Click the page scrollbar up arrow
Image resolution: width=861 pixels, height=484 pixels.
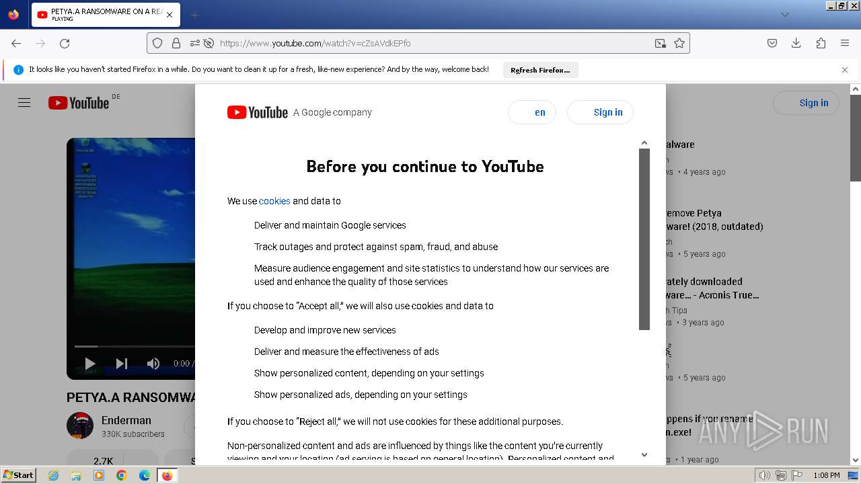pyautogui.click(x=856, y=89)
